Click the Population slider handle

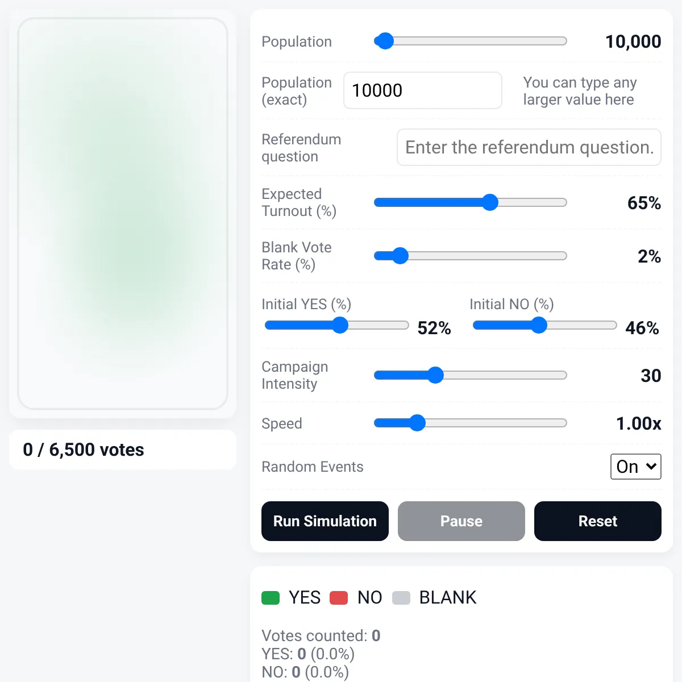pyautogui.click(x=385, y=41)
